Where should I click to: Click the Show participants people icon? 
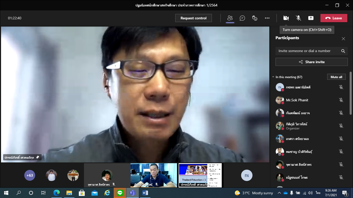[230, 18]
